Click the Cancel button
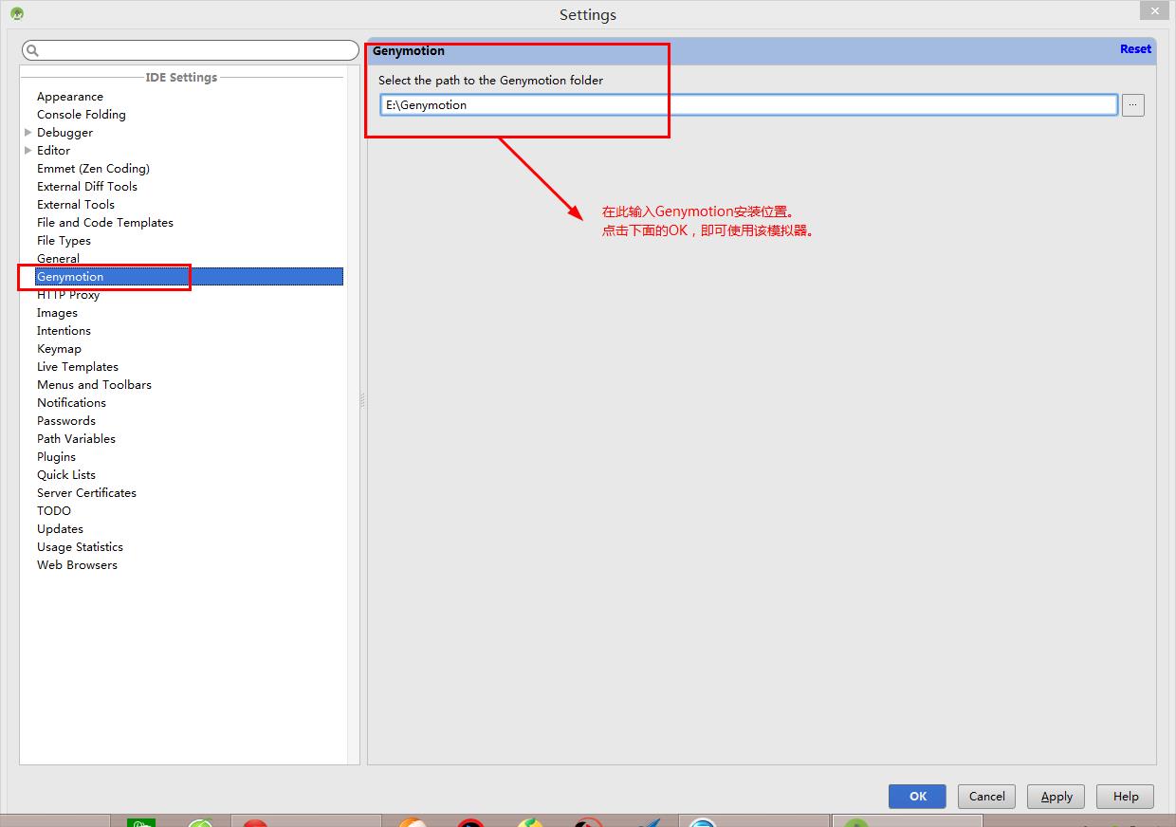 [x=986, y=797]
